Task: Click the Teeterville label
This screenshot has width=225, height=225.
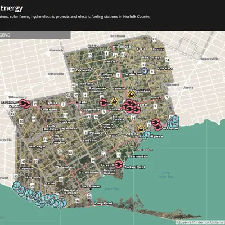Action: [x=84, y=70]
